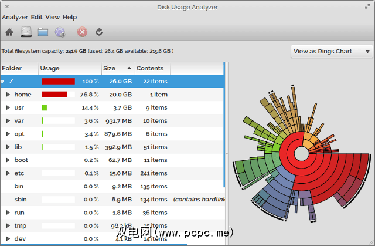Click the Scan Remote Folder icon

(60, 32)
